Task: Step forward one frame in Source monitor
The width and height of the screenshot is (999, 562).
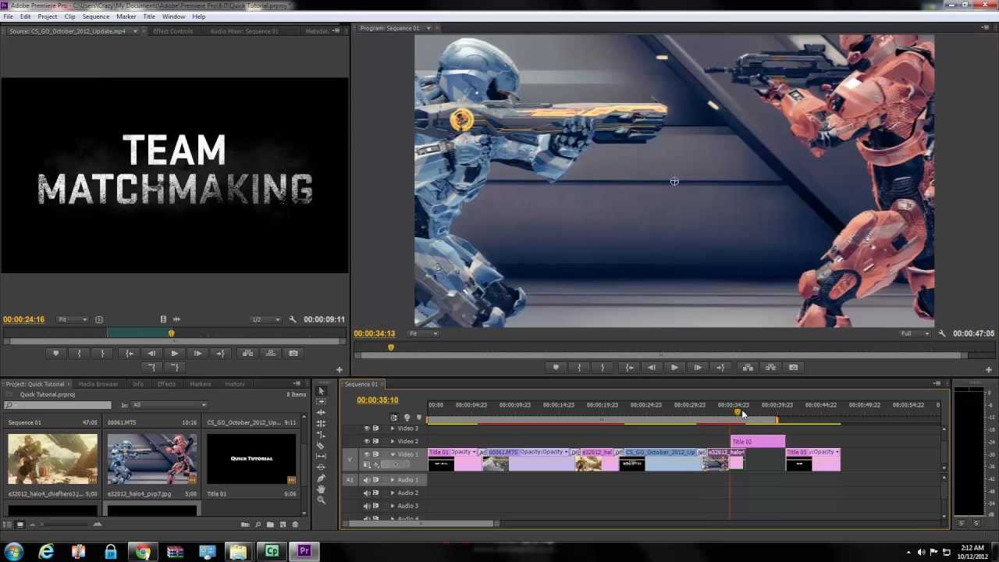Action: point(197,354)
